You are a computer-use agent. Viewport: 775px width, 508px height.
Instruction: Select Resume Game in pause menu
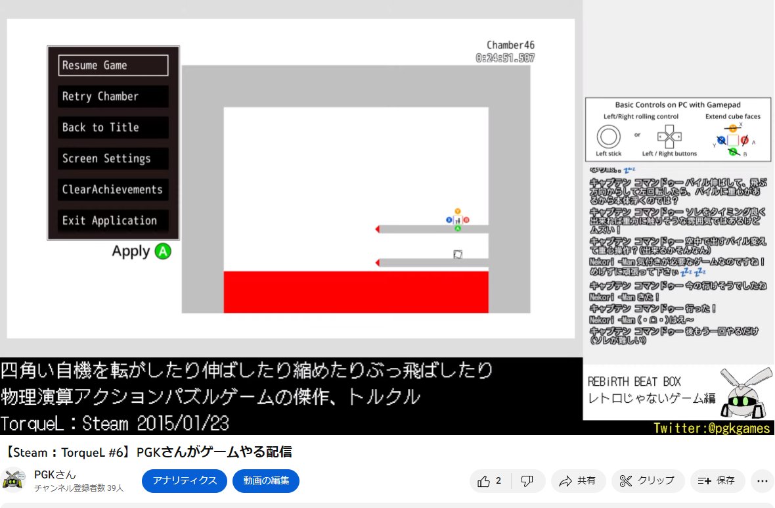pos(113,65)
